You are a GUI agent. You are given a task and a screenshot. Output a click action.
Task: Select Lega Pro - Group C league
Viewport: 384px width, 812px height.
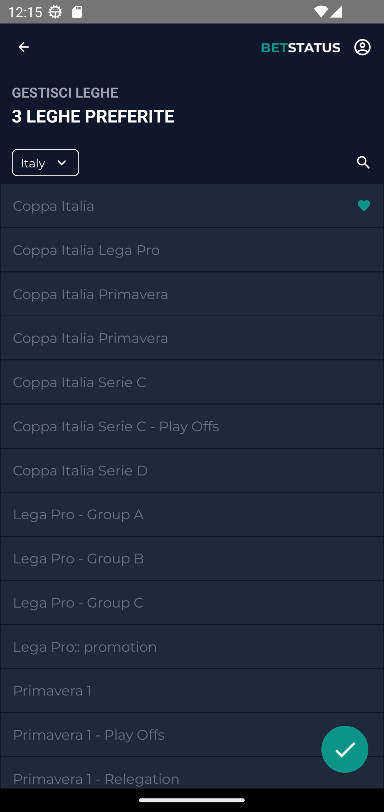[x=192, y=603]
